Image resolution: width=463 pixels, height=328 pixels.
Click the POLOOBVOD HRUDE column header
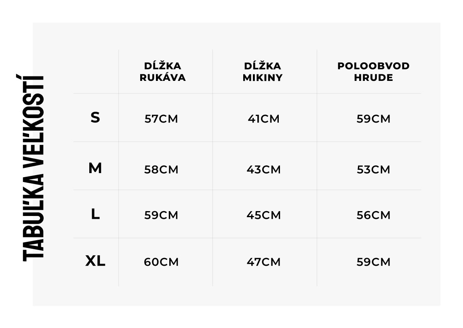point(374,72)
